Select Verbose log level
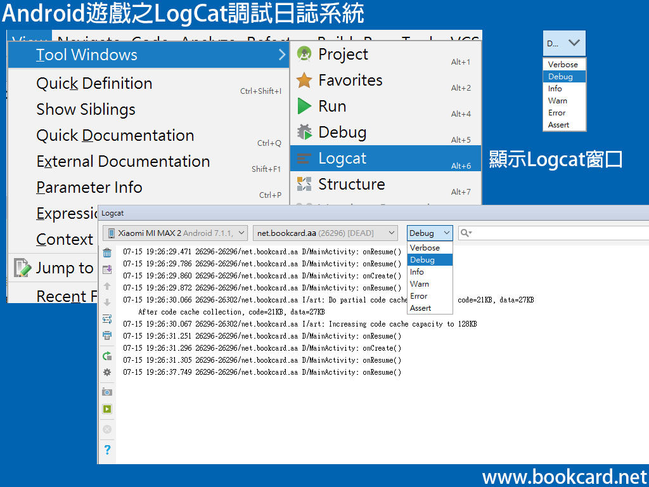The width and height of the screenshot is (649, 487). (x=429, y=247)
